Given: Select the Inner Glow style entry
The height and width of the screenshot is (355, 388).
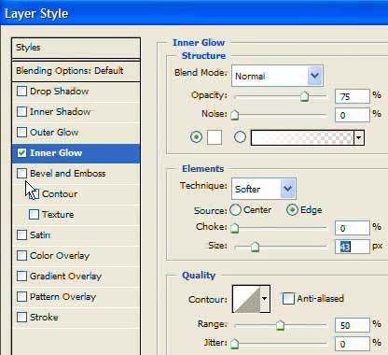Looking at the screenshot, I should click(x=76, y=153).
